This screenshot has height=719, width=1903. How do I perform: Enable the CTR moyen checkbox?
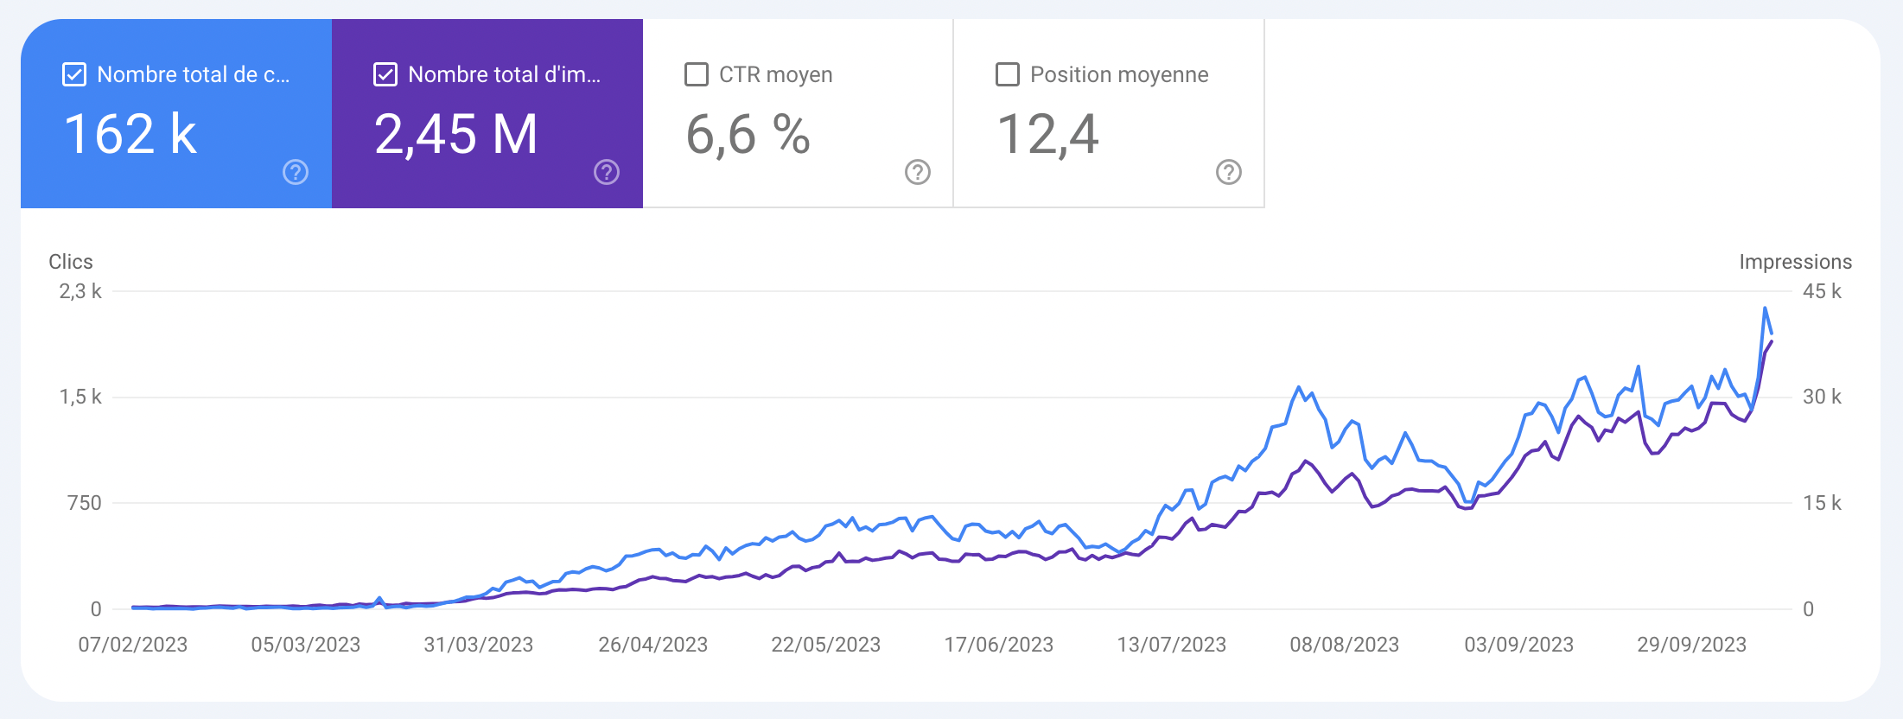pos(697,74)
